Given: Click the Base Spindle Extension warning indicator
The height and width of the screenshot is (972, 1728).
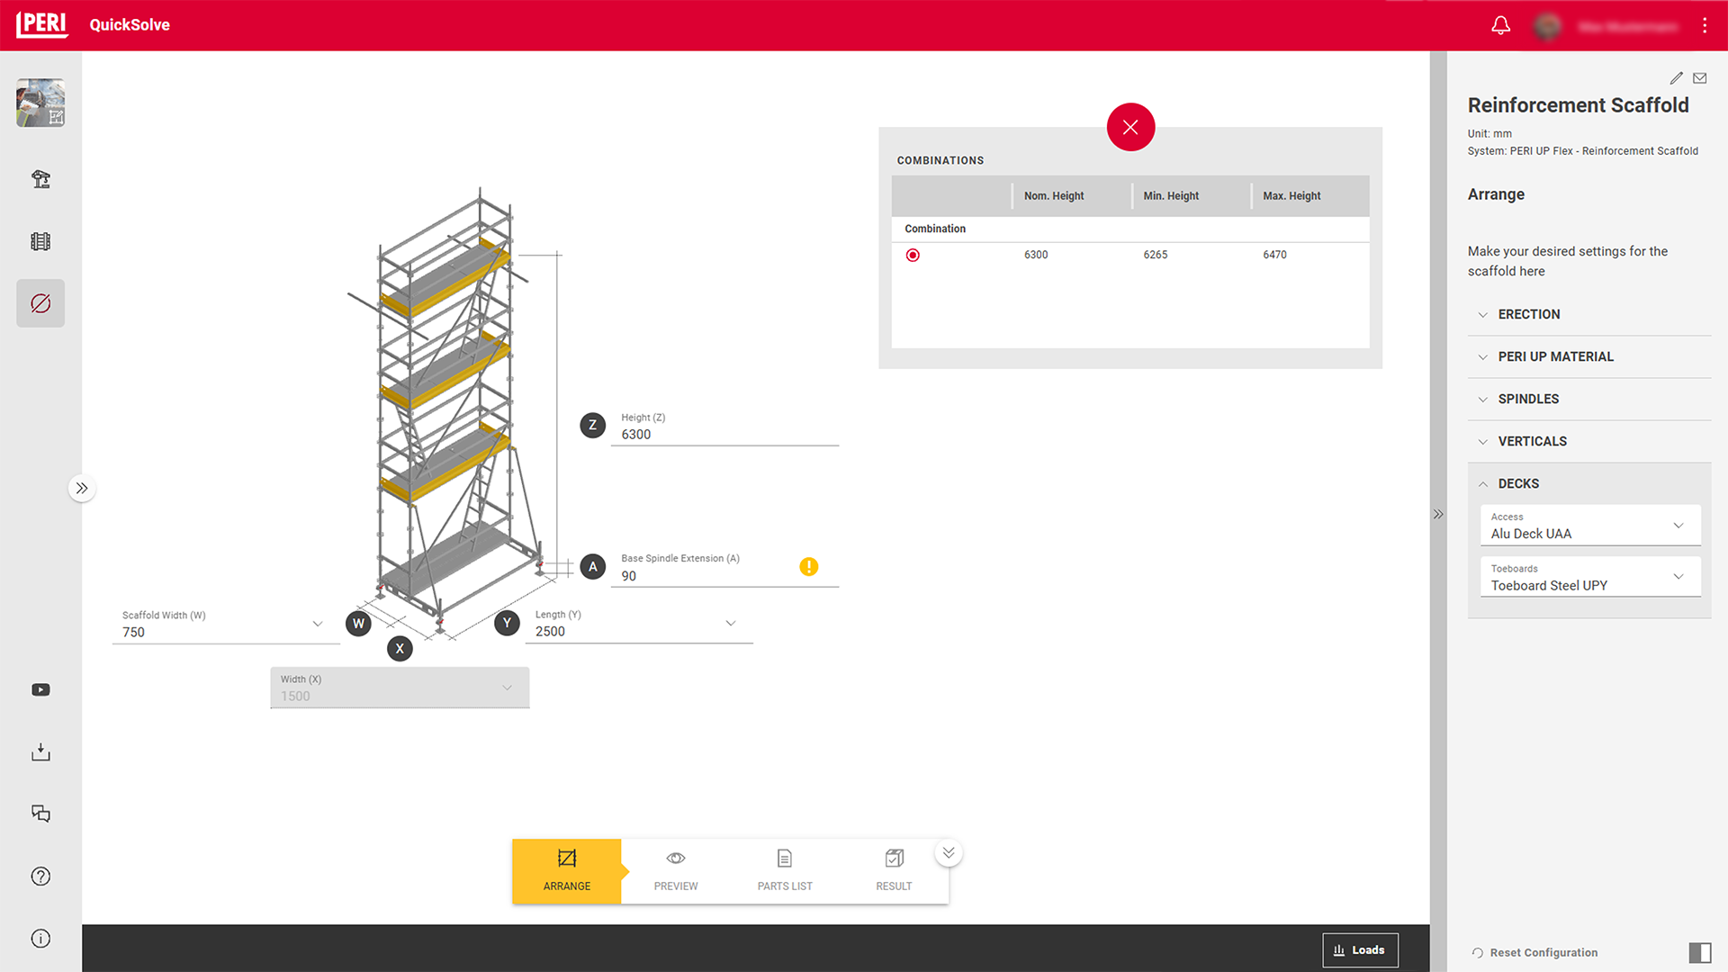Looking at the screenshot, I should (x=808, y=567).
